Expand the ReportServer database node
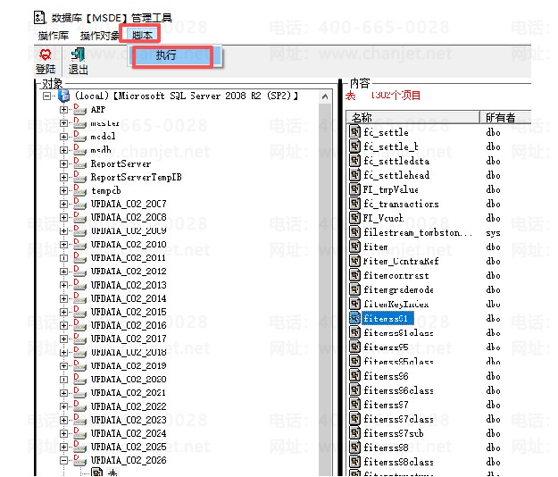Screen dimensions: 558x477 tap(63, 163)
